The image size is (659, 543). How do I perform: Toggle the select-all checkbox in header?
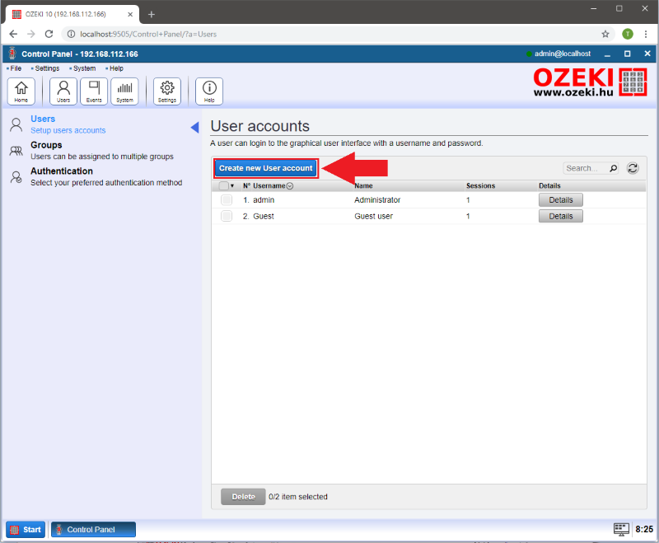tap(224, 186)
